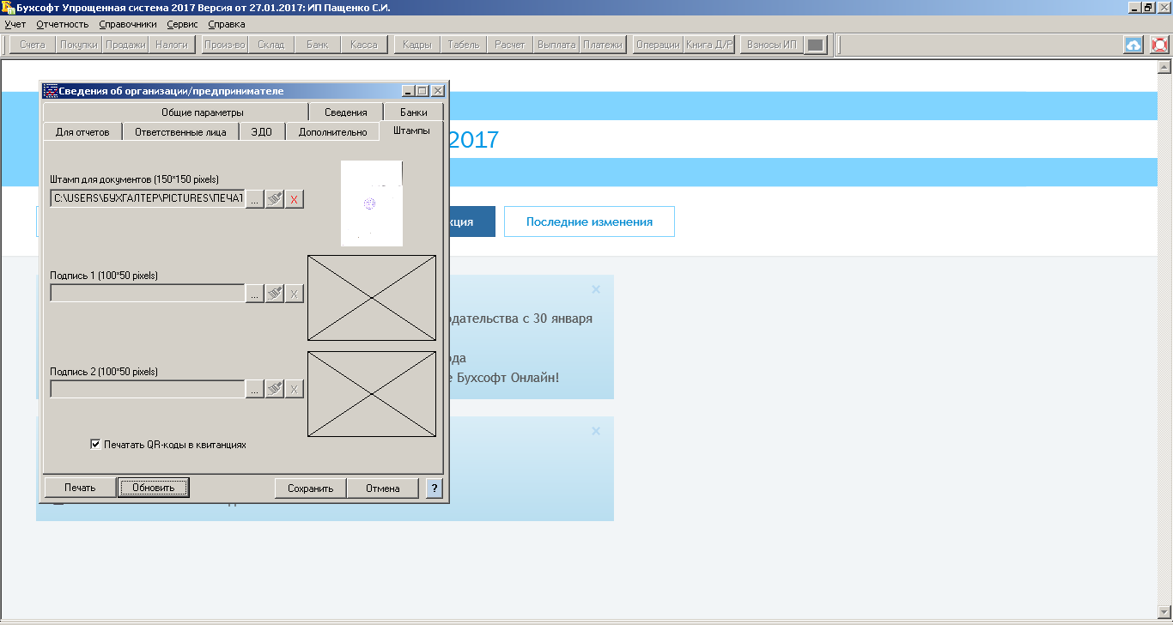Open the Отчетность menu
1173x625 pixels.
(63, 24)
